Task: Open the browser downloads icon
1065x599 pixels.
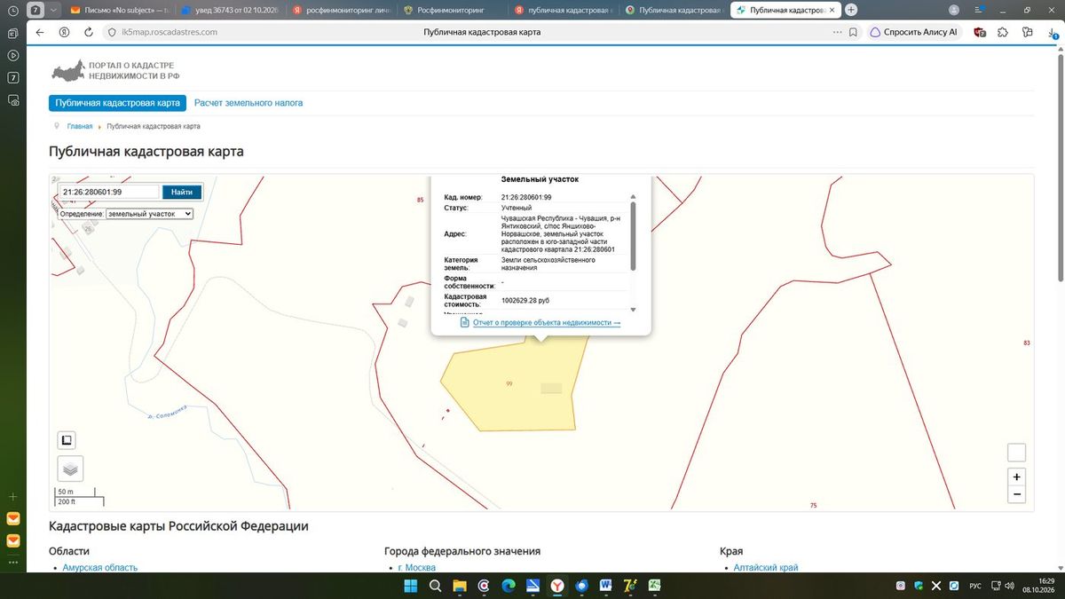Action: tap(1051, 32)
